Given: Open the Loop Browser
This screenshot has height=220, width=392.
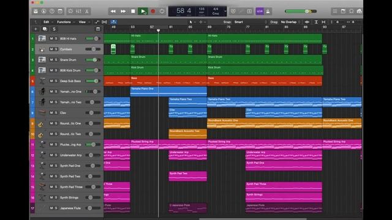Looking at the screenshot, I should point(352,11).
